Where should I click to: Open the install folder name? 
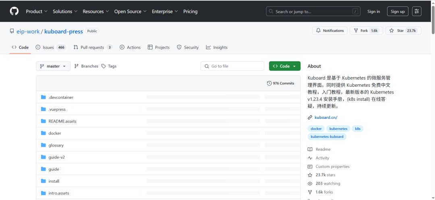(54, 181)
